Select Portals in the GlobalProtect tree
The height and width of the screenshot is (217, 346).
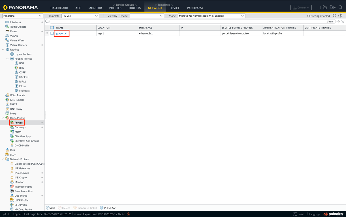pos(19,123)
